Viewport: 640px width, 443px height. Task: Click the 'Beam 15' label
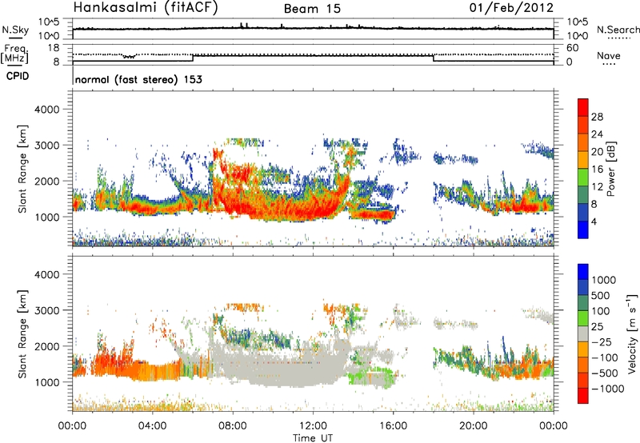(x=312, y=9)
